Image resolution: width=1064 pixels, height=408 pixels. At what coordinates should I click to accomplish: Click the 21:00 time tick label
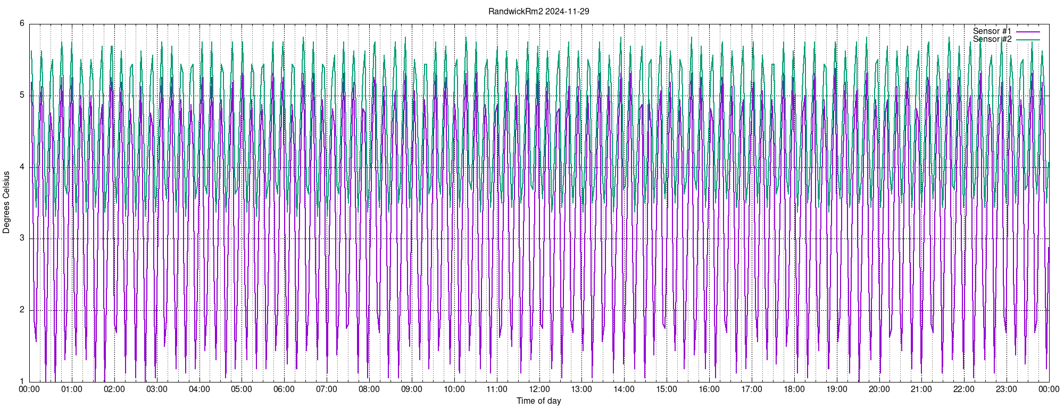coord(921,389)
